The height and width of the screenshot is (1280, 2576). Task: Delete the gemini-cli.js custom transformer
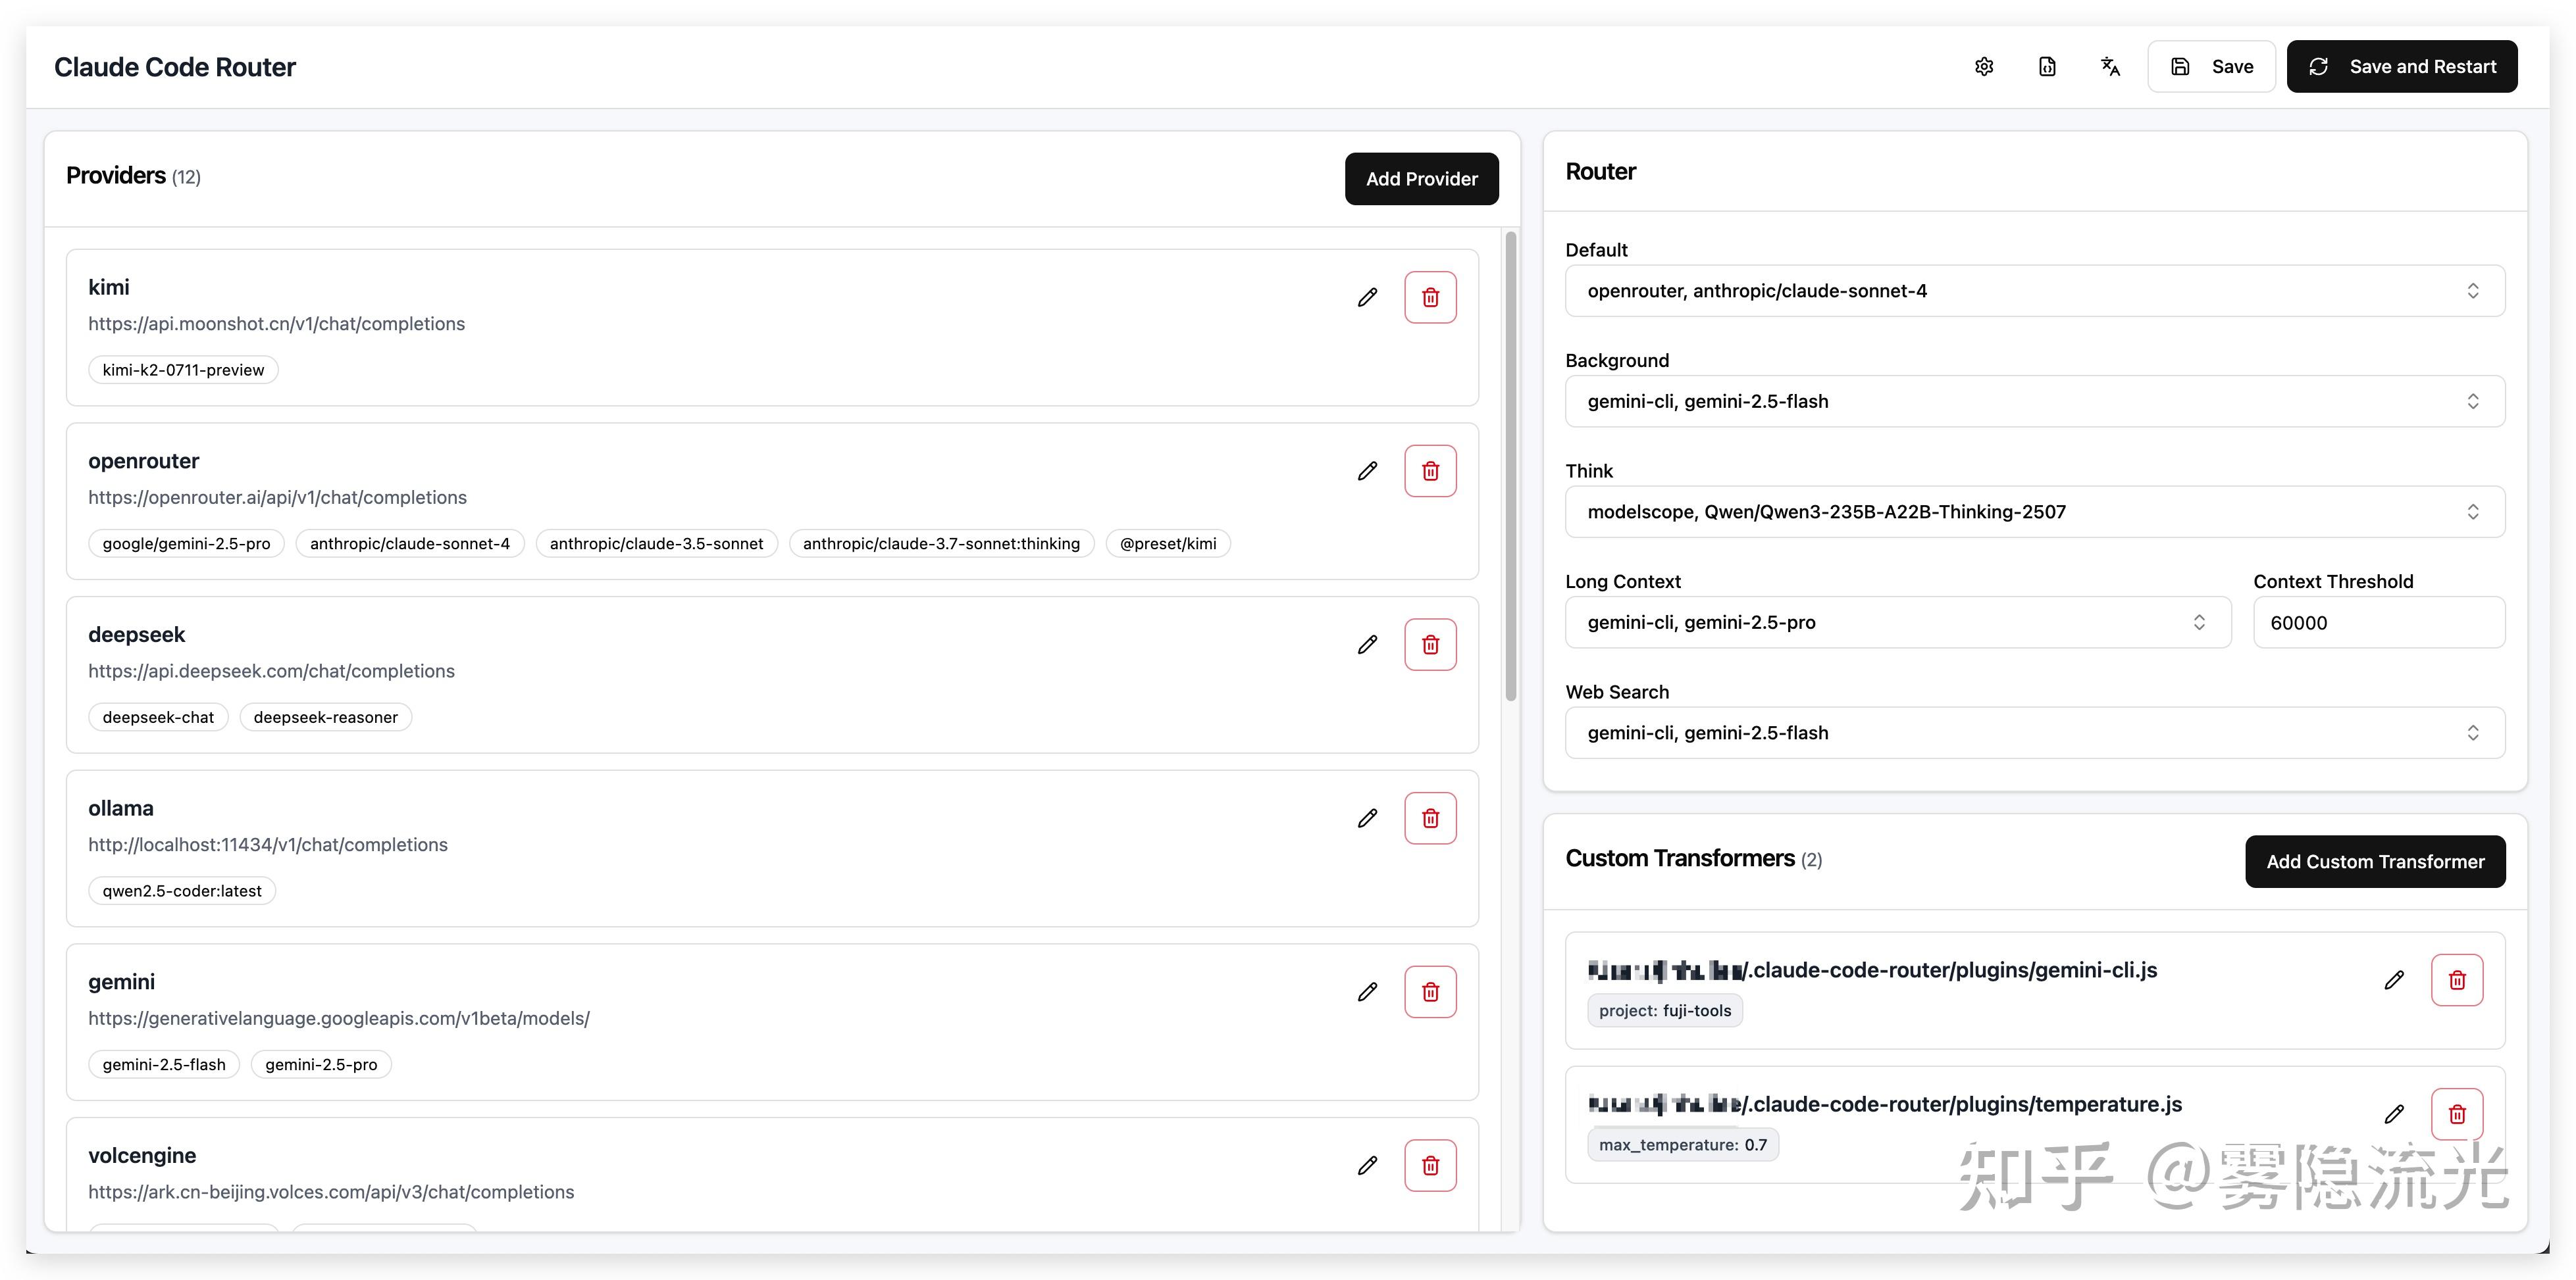tap(2456, 980)
